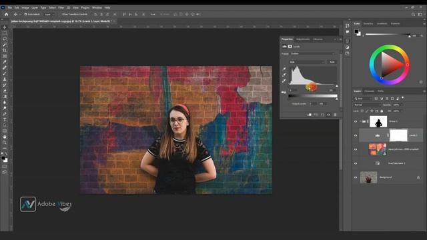Open the RGB channel dropdown in Levels
Screen dimensions: 427x240
(307, 62)
